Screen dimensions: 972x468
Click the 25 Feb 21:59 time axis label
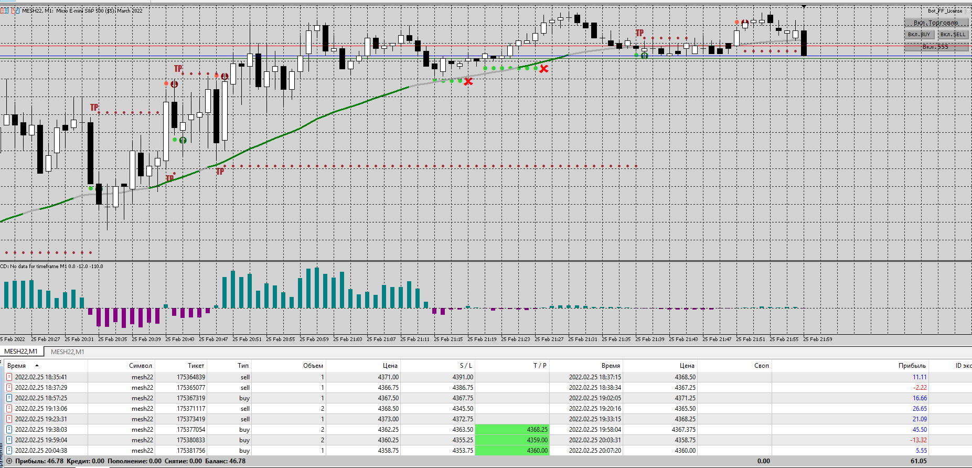tap(818, 339)
